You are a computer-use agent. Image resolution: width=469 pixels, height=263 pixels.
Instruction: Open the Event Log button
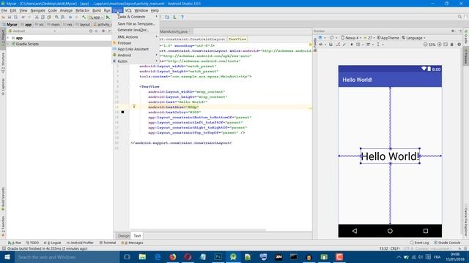(419, 243)
